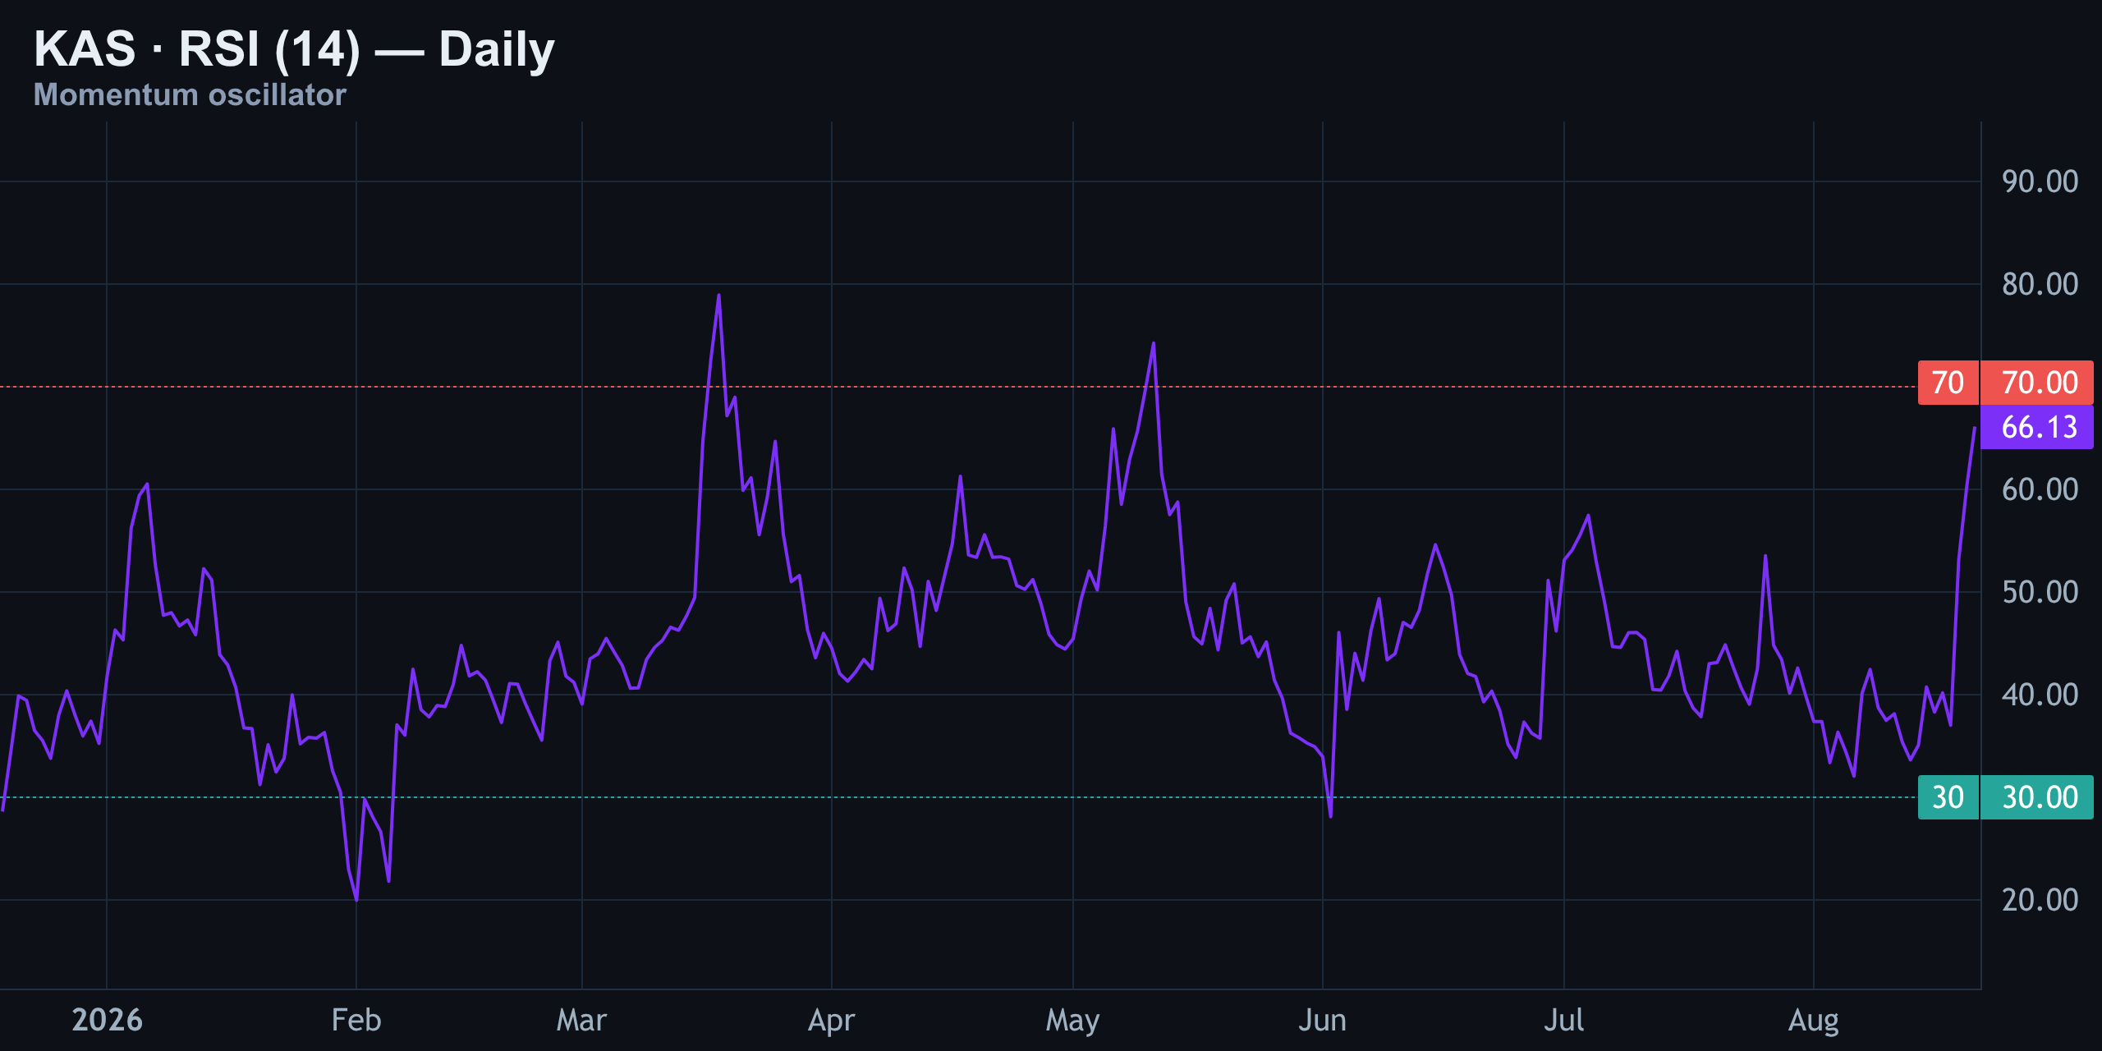Click the 90.00 axis label

[2040, 181]
